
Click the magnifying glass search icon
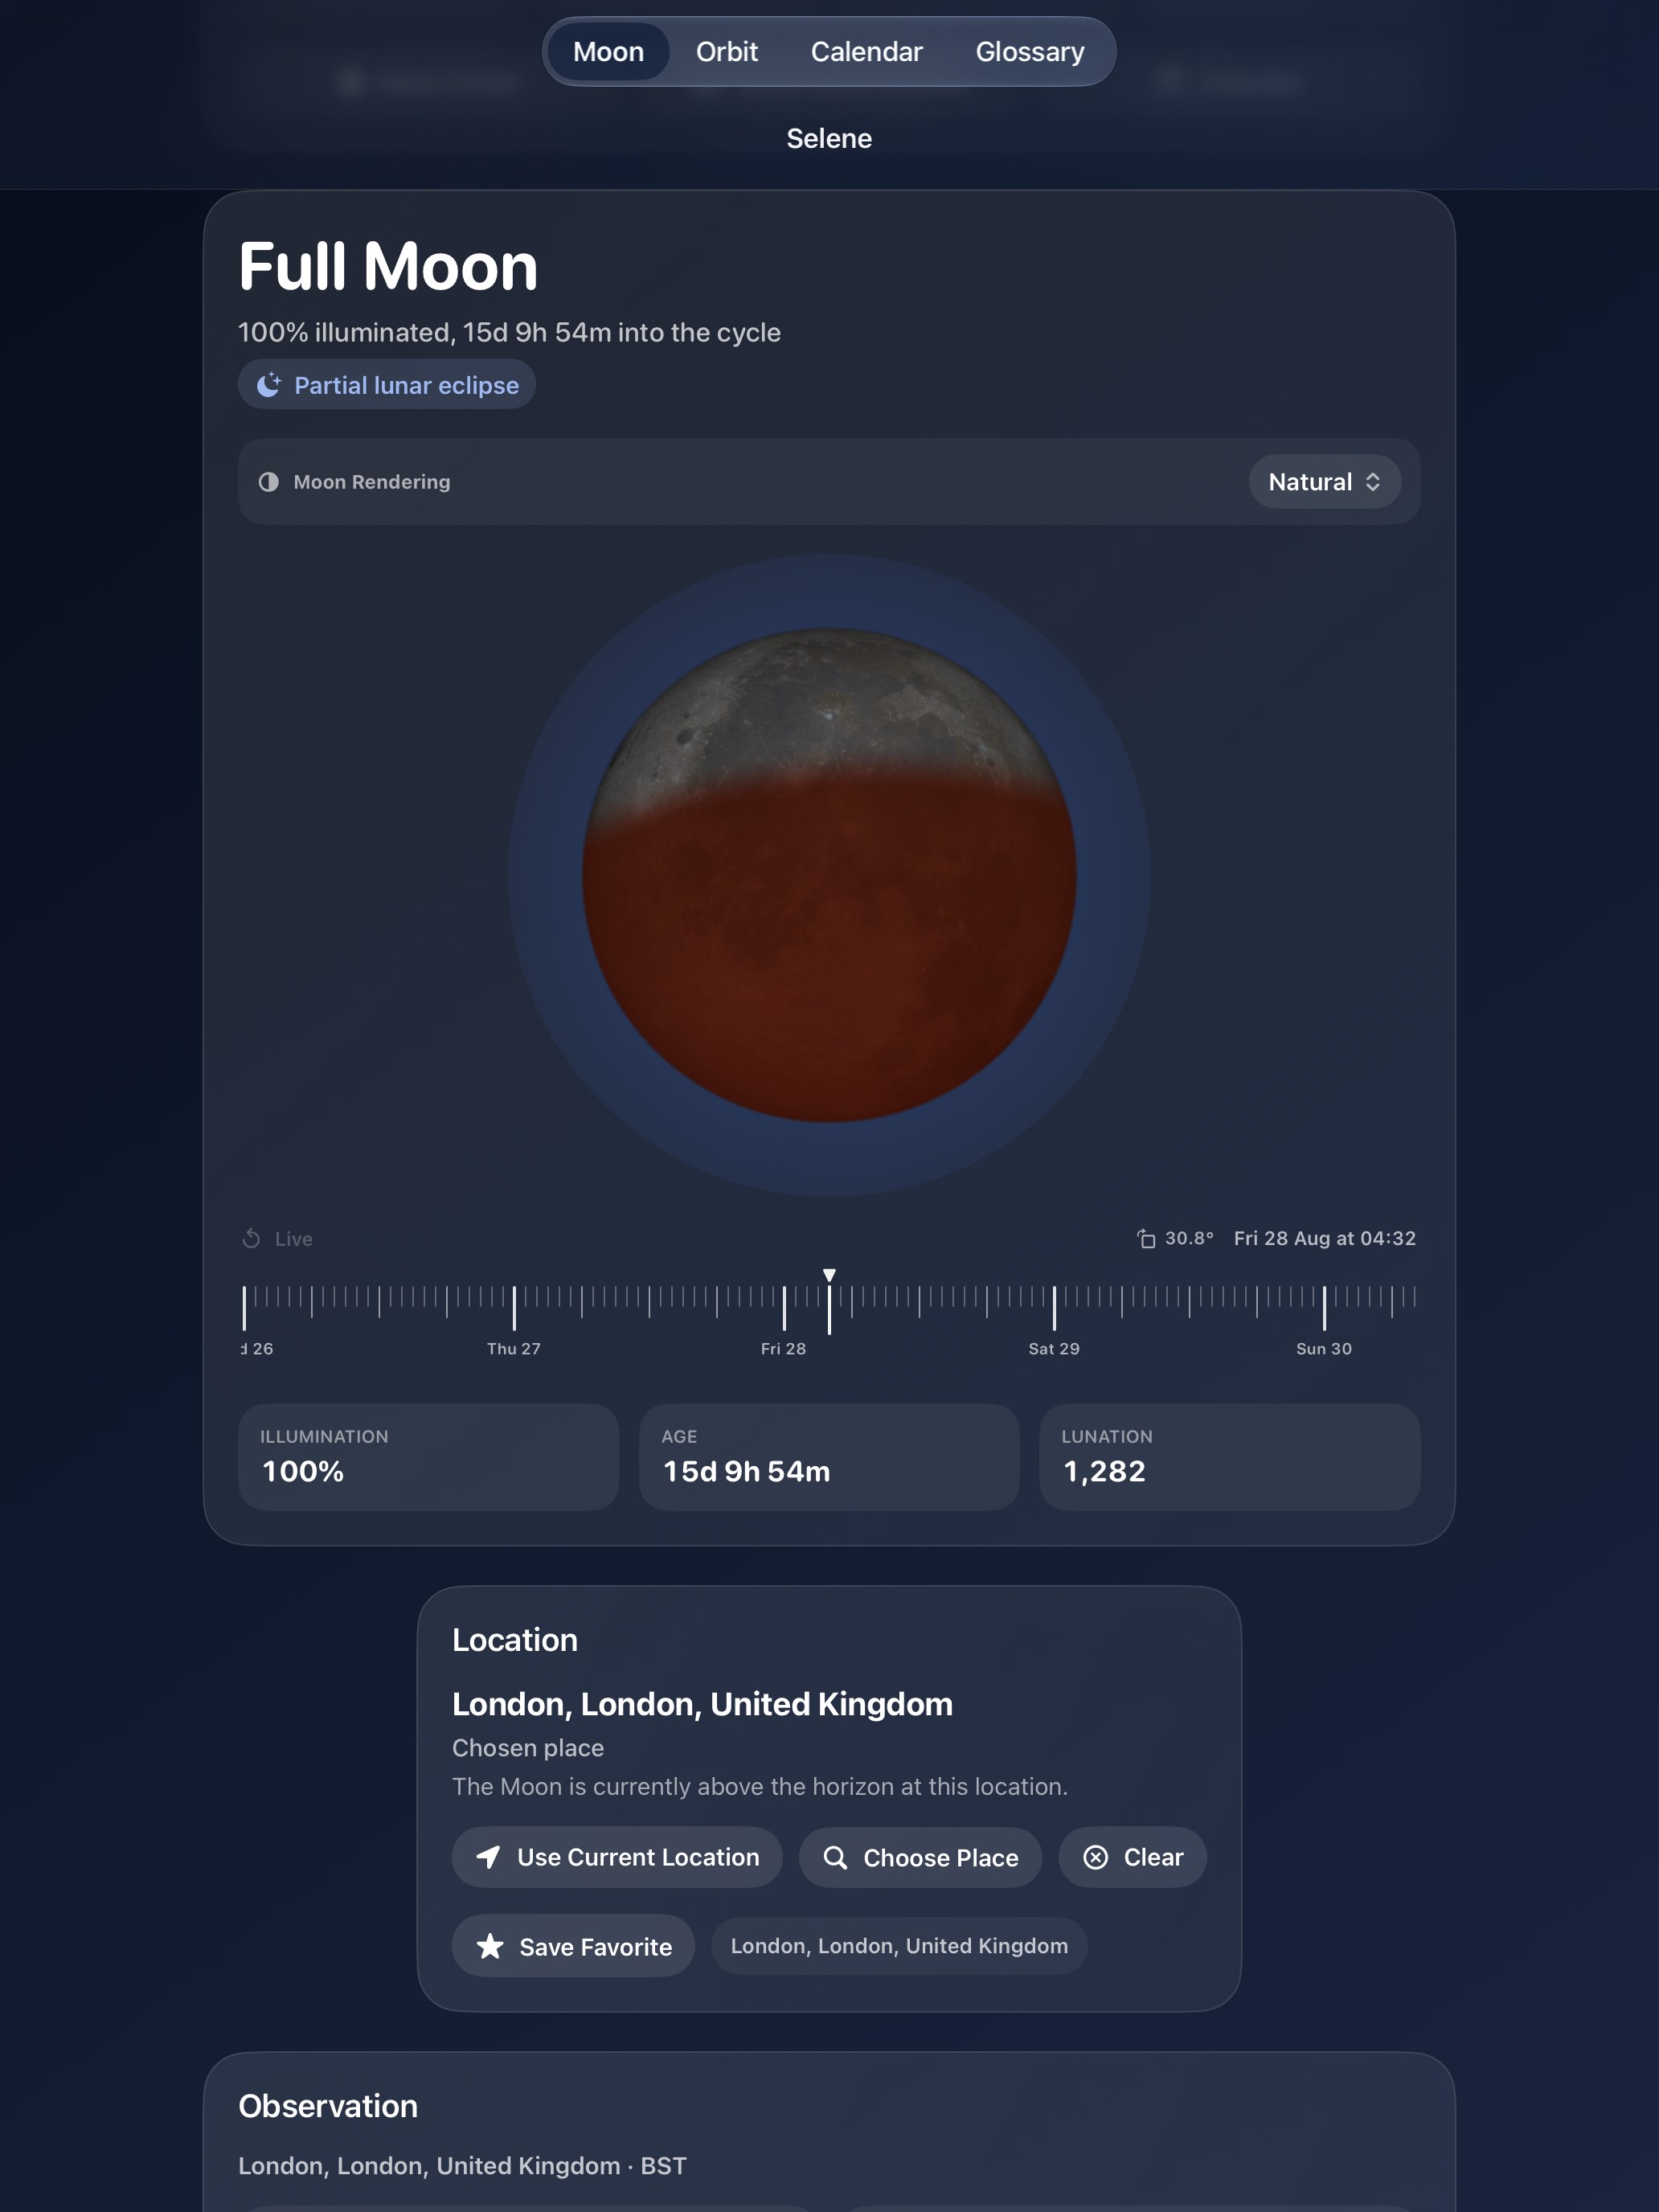point(835,1858)
